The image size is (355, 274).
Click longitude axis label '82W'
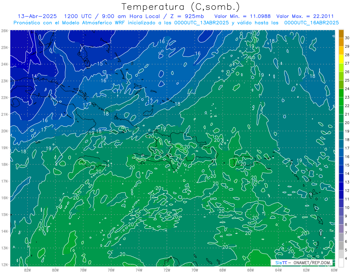[28, 270]
